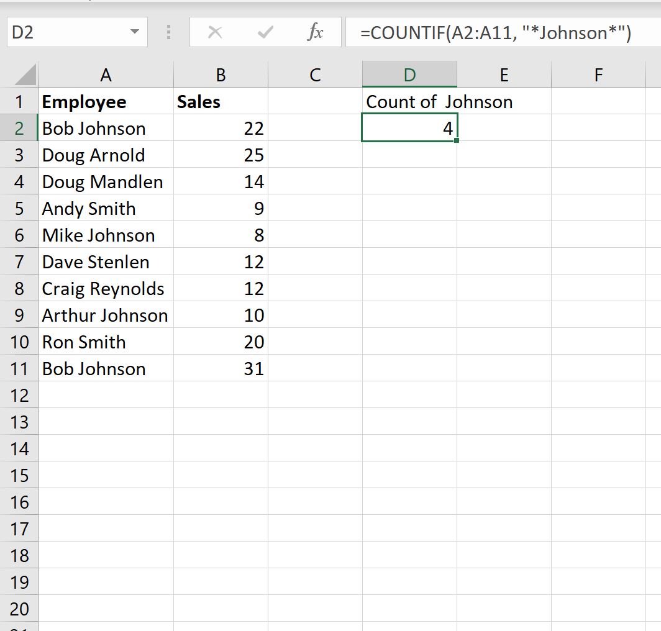The width and height of the screenshot is (661, 631).
Task: Select the Employee header cell
Action: (84, 101)
